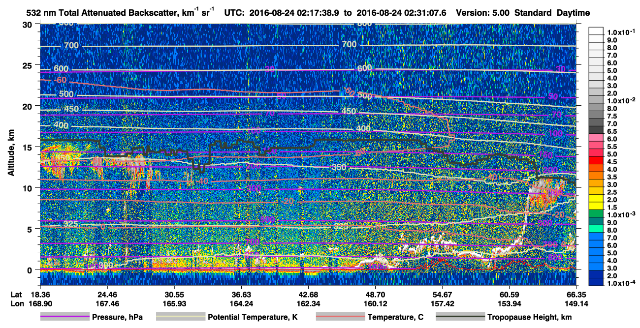Click the dark Tropopause Height legend line sample
Image resolution: width=640 pixels, height=328 pixels.
460,317
